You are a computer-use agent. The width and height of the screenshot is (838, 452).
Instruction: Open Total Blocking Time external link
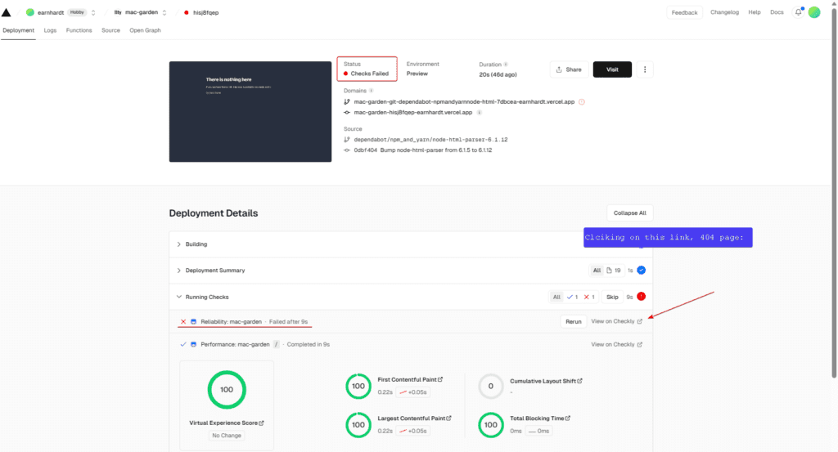pyautogui.click(x=568, y=418)
